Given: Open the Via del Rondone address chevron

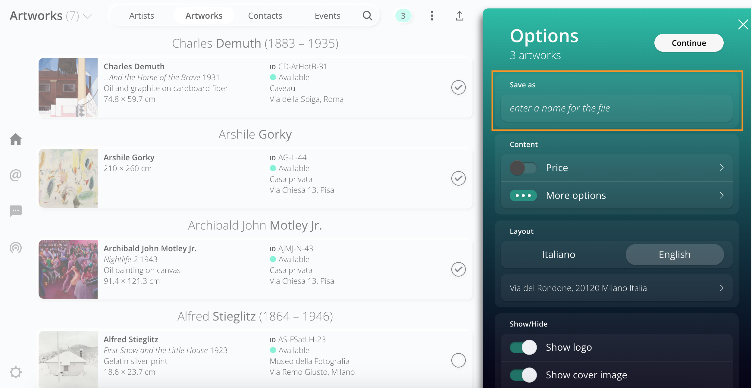Looking at the screenshot, I should 722,288.
